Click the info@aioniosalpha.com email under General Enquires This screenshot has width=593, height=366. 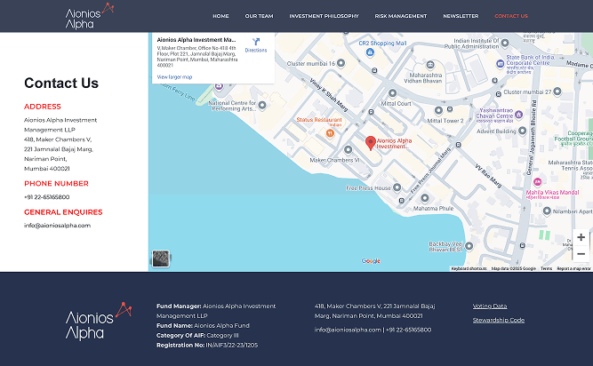[58, 226]
